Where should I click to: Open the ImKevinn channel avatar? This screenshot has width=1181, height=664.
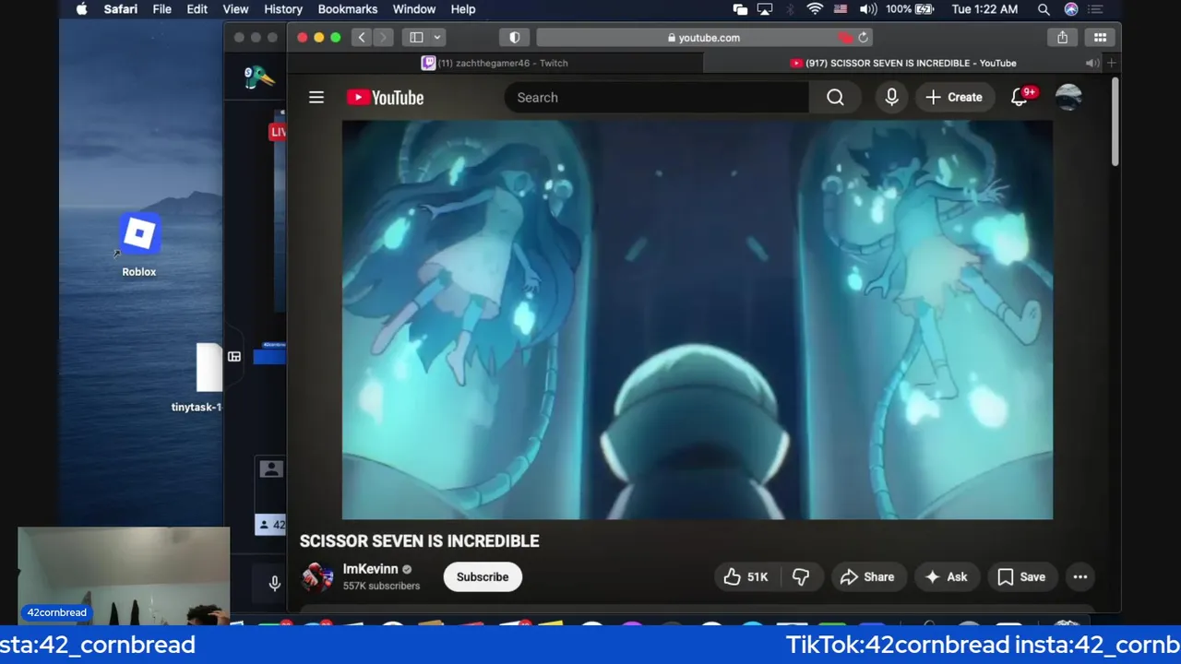pyautogui.click(x=317, y=577)
